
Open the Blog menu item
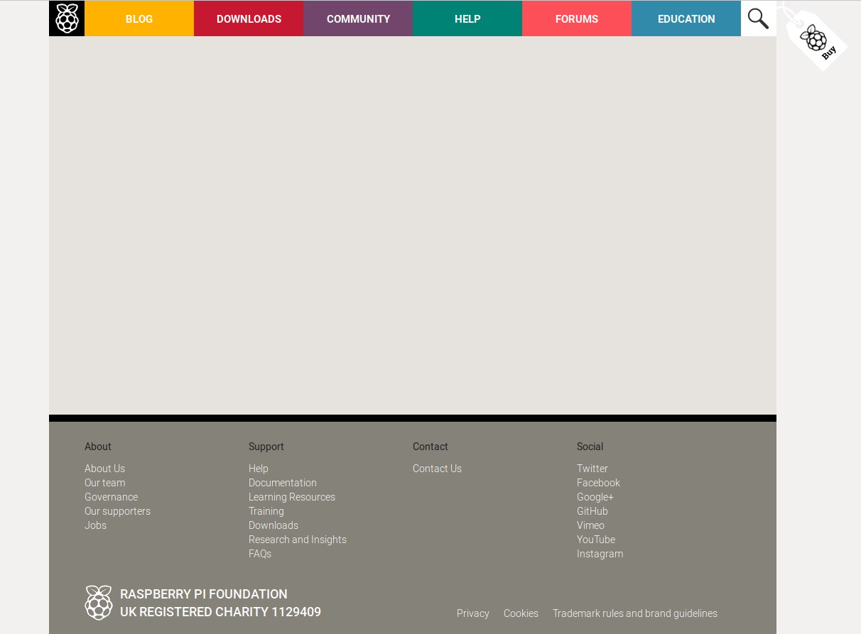point(139,19)
